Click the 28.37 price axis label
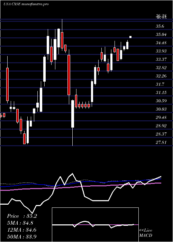This screenshot has height=242, width=173. coord(161,134)
